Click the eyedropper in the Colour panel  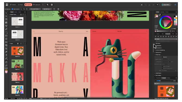[160, 15]
